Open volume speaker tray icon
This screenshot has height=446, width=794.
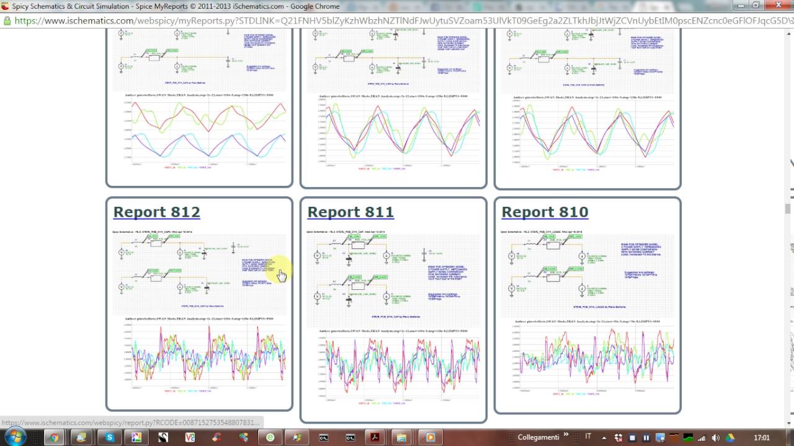click(x=716, y=438)
